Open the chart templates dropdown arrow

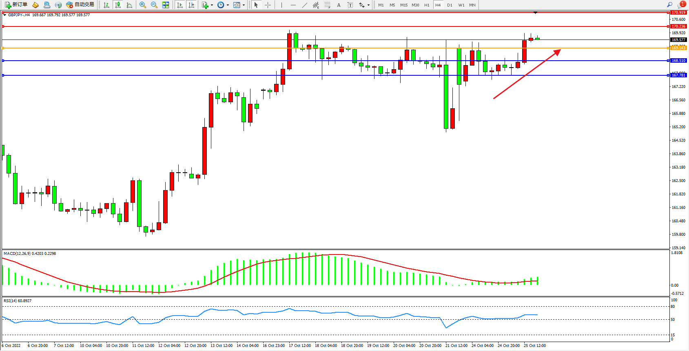244,5
